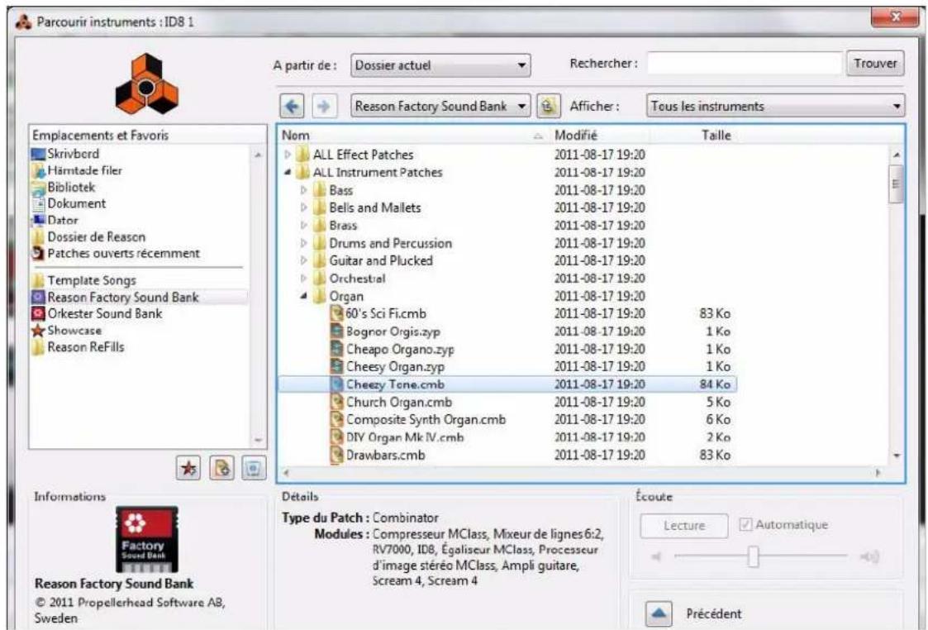Image resolution: width=928 pixels, height=630 pixels.
Task: Expand the Brass folder
Action: pyautogui.click(x=303, y=226)
